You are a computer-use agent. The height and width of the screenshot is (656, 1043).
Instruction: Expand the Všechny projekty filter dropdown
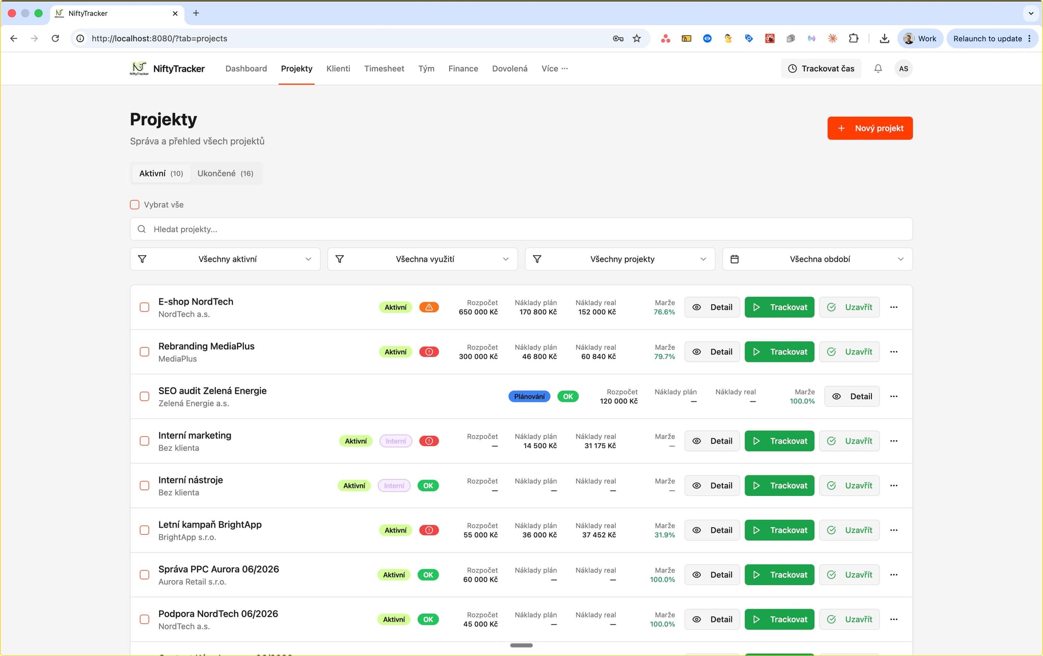tap(620, 259)
